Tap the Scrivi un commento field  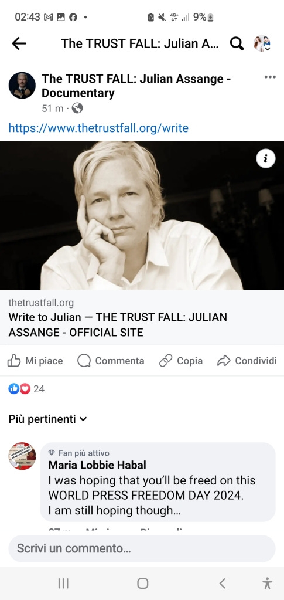pos(142,549)
